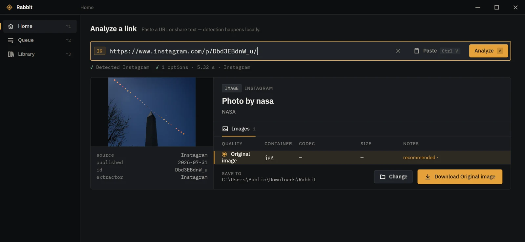Viewport: 525px width, 242px height.
Task: Minimize the Rabbit window
Action: [478, 7]
